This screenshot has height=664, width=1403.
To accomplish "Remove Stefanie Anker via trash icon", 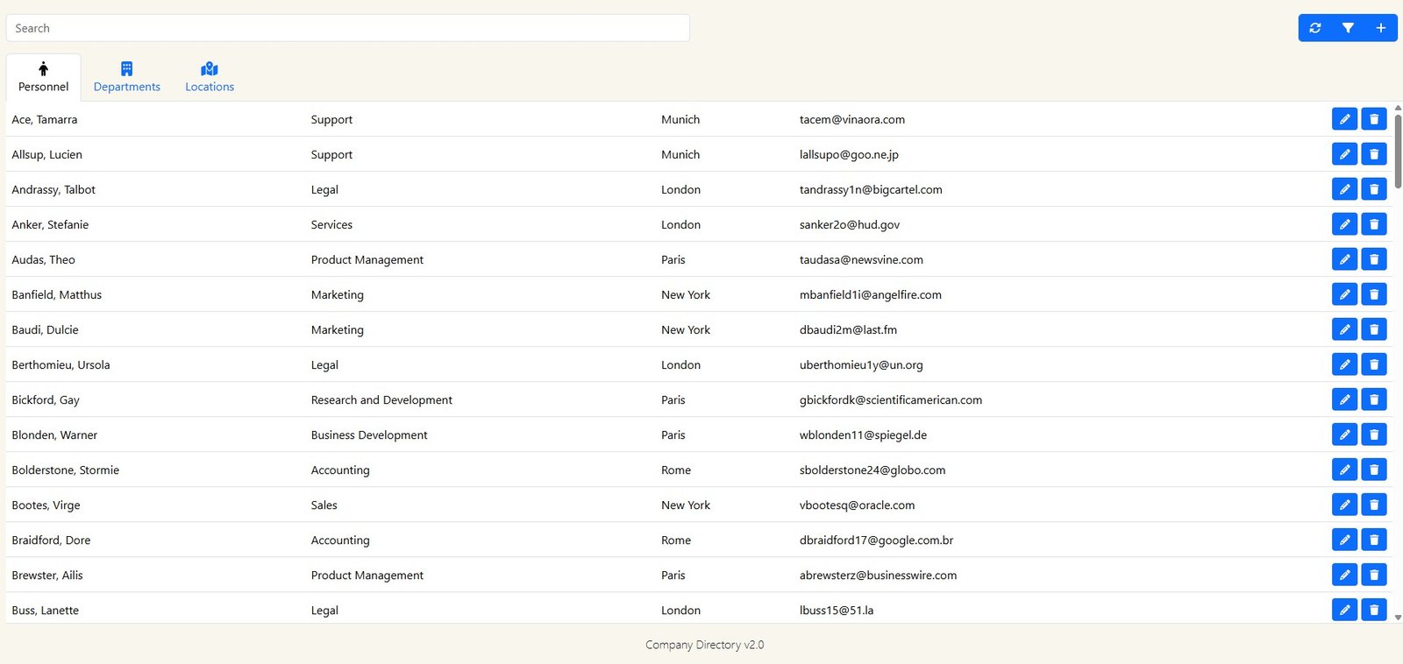I will pos(1374,224).
